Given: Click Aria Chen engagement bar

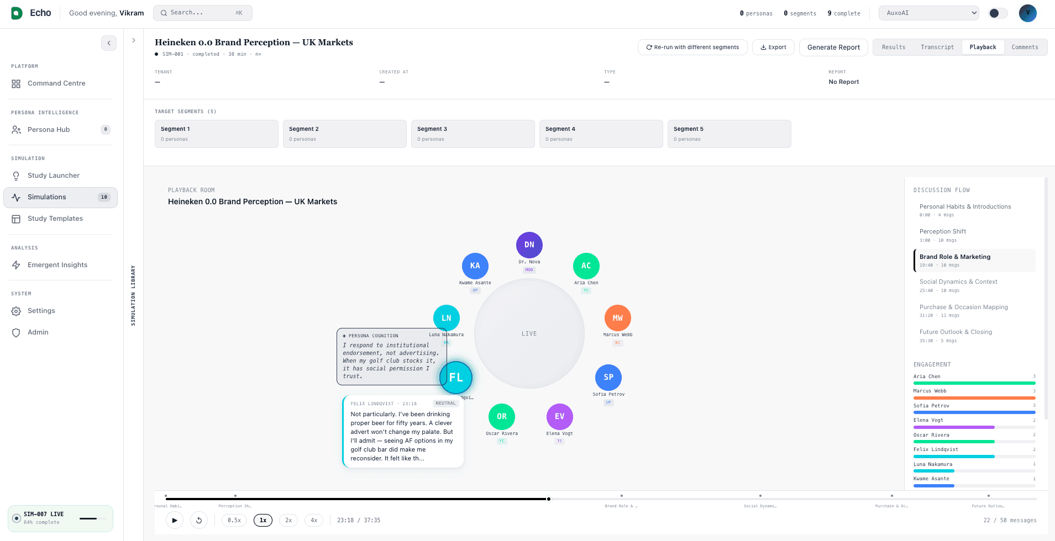Looking at the screenshot, I should click(x=974, y=383).
